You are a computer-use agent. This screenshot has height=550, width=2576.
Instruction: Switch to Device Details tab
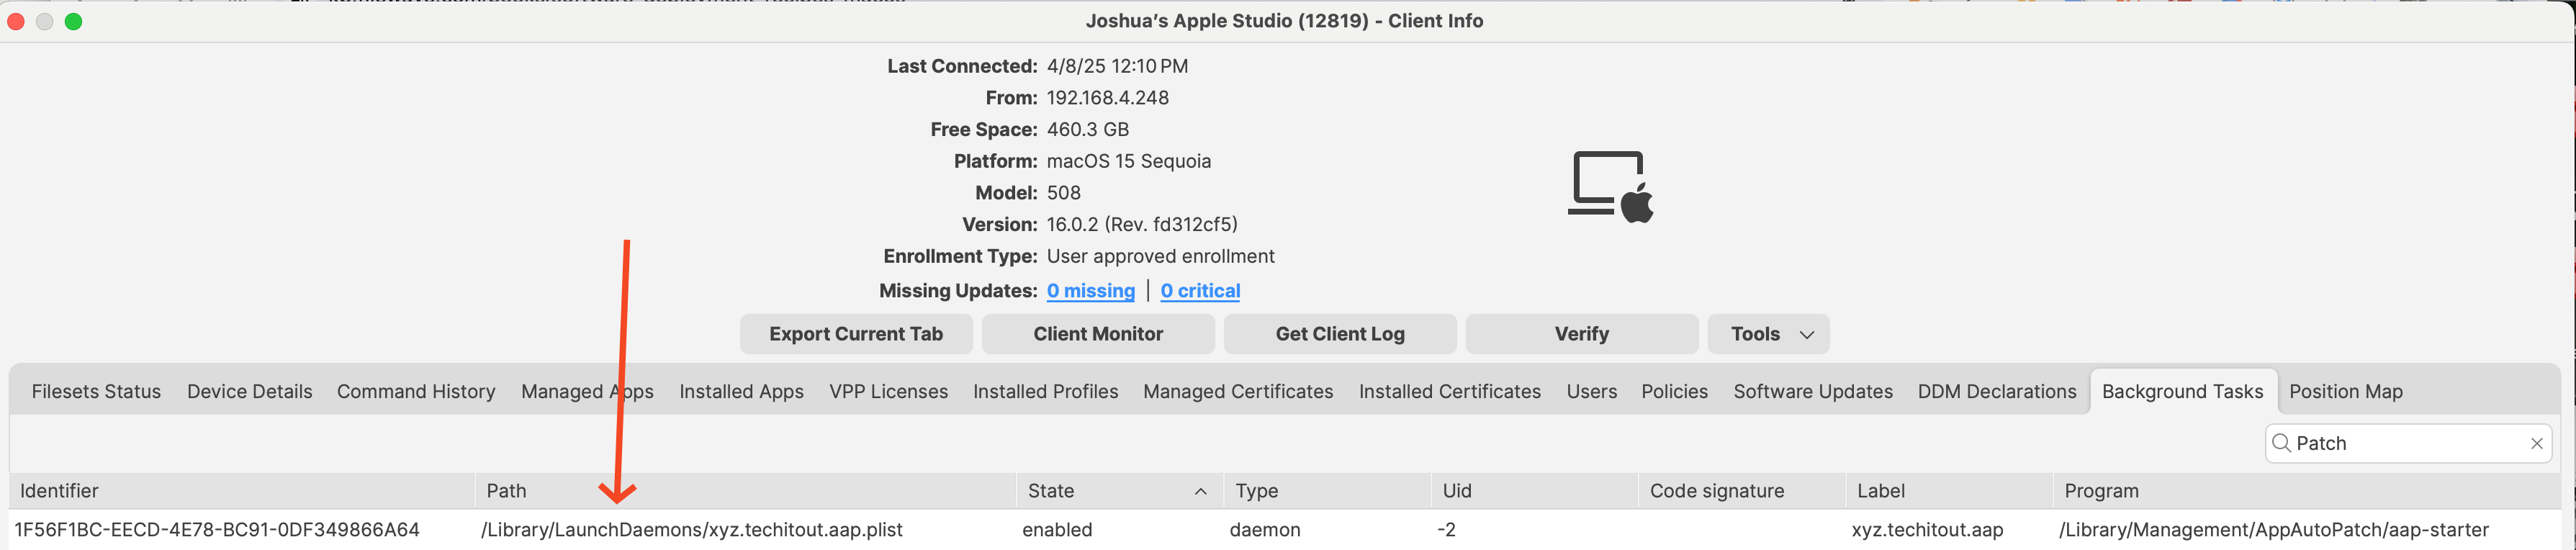pos(250,392)
